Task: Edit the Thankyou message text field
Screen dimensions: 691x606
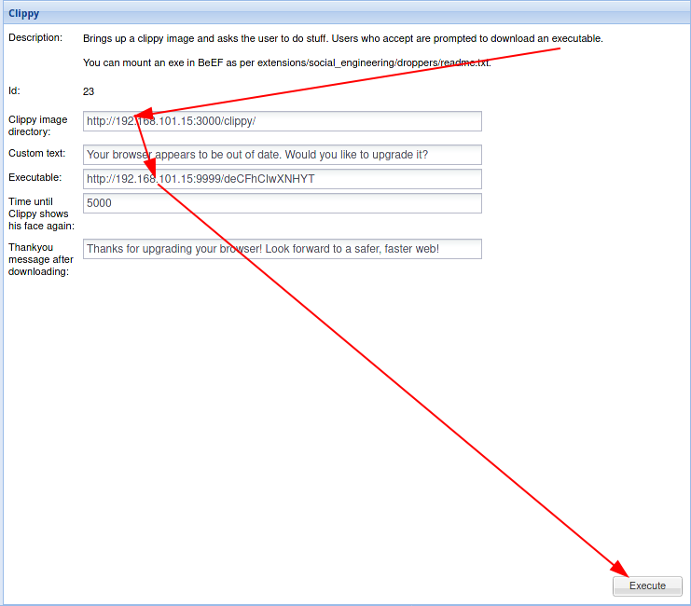Action: point(282,249)
